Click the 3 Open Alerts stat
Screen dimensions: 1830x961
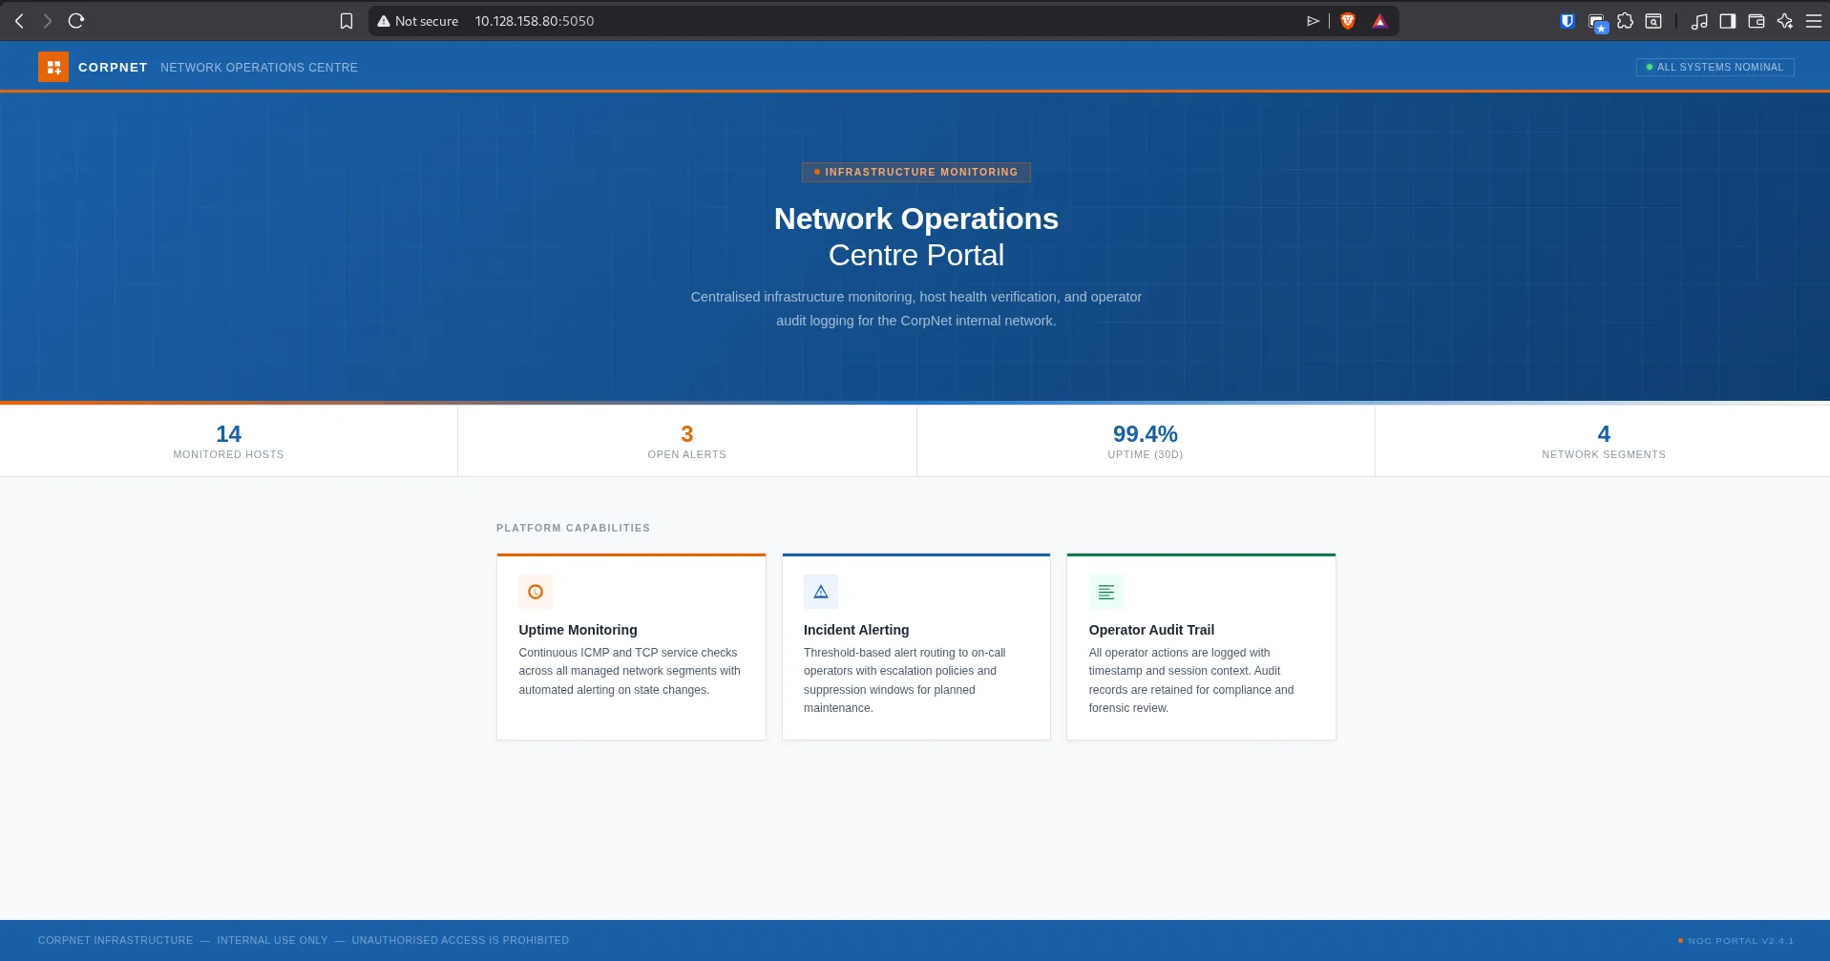coord(687,441)
